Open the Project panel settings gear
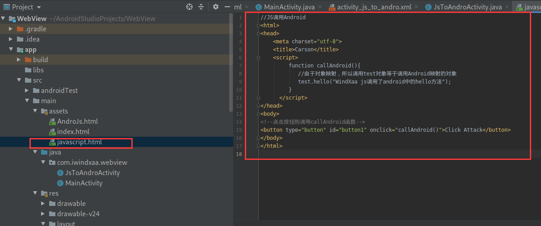541x226 pixels. pyautogui.click(x=216, y=7)
